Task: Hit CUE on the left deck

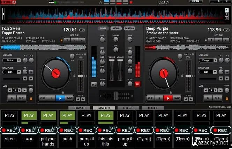Action: pyautogui.click(x=43, y=99)
